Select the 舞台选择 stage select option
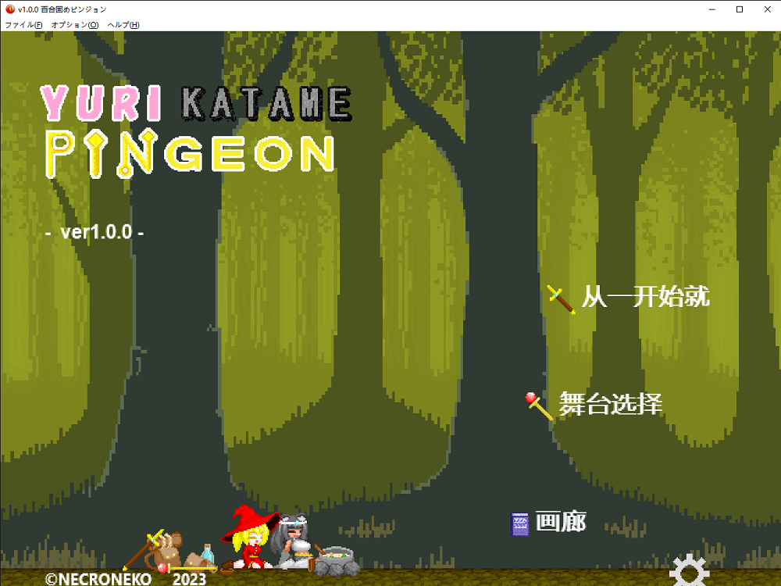This screenshot has width=781, height=586. click(610, 404)
